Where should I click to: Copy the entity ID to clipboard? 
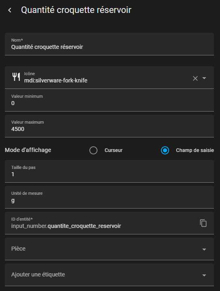203,223
